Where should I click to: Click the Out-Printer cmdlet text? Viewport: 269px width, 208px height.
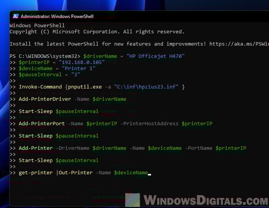(75, 173)
